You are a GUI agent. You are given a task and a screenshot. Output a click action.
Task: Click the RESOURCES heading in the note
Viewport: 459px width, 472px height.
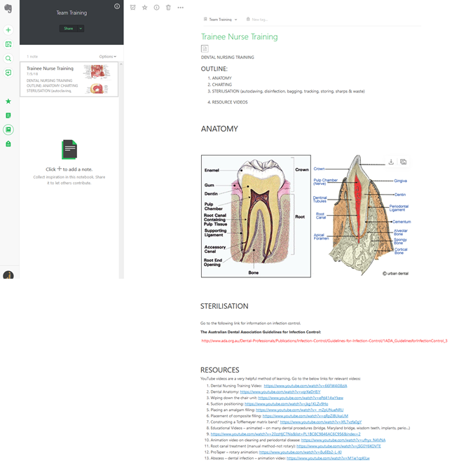[x=220, y=370]
